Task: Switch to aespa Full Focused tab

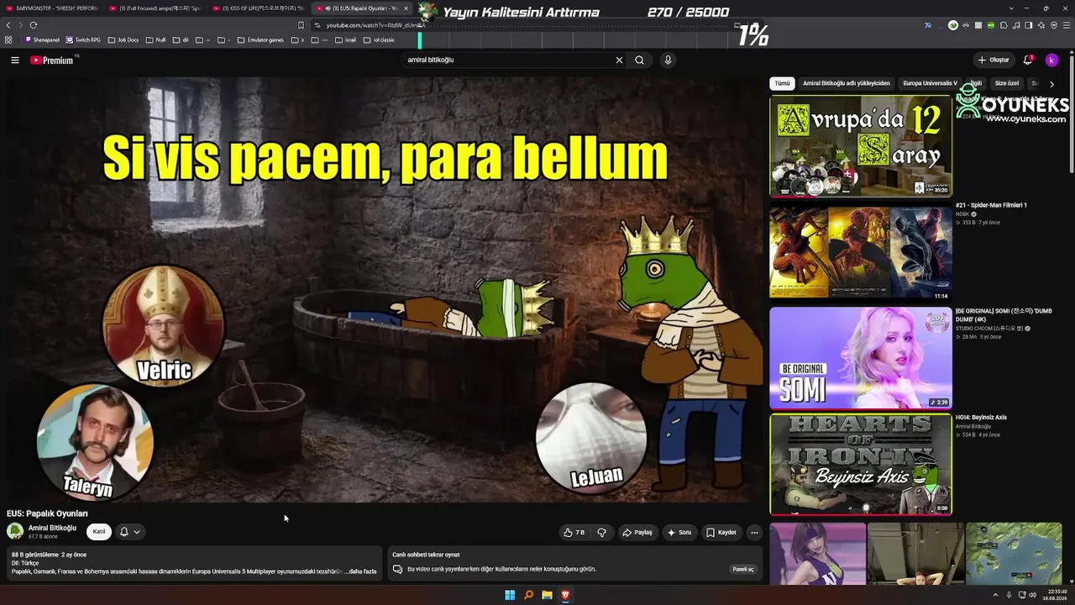Action: [155, 8]
